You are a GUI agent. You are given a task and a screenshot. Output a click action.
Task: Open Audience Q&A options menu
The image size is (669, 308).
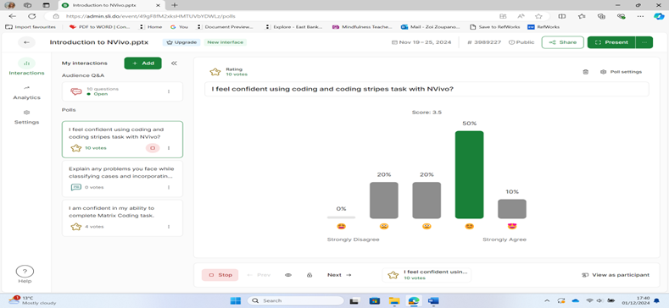tap(169, 91)
